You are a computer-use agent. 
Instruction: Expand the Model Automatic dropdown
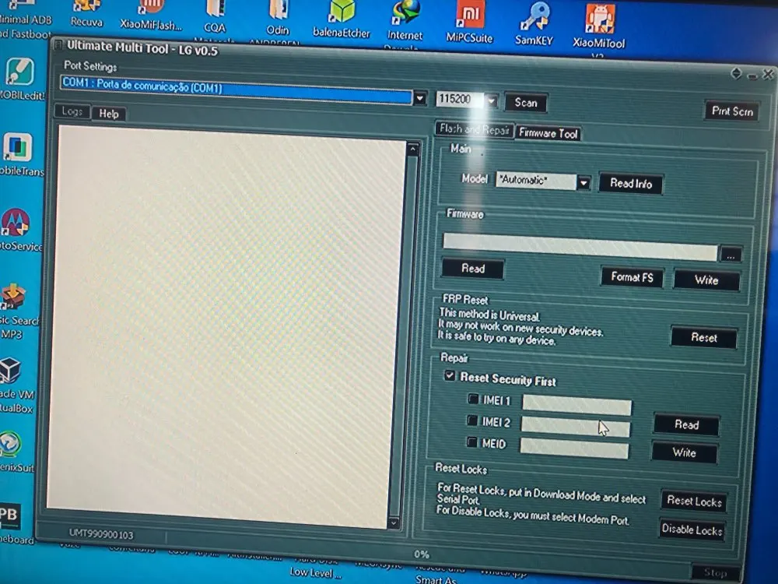coord(583,183)
